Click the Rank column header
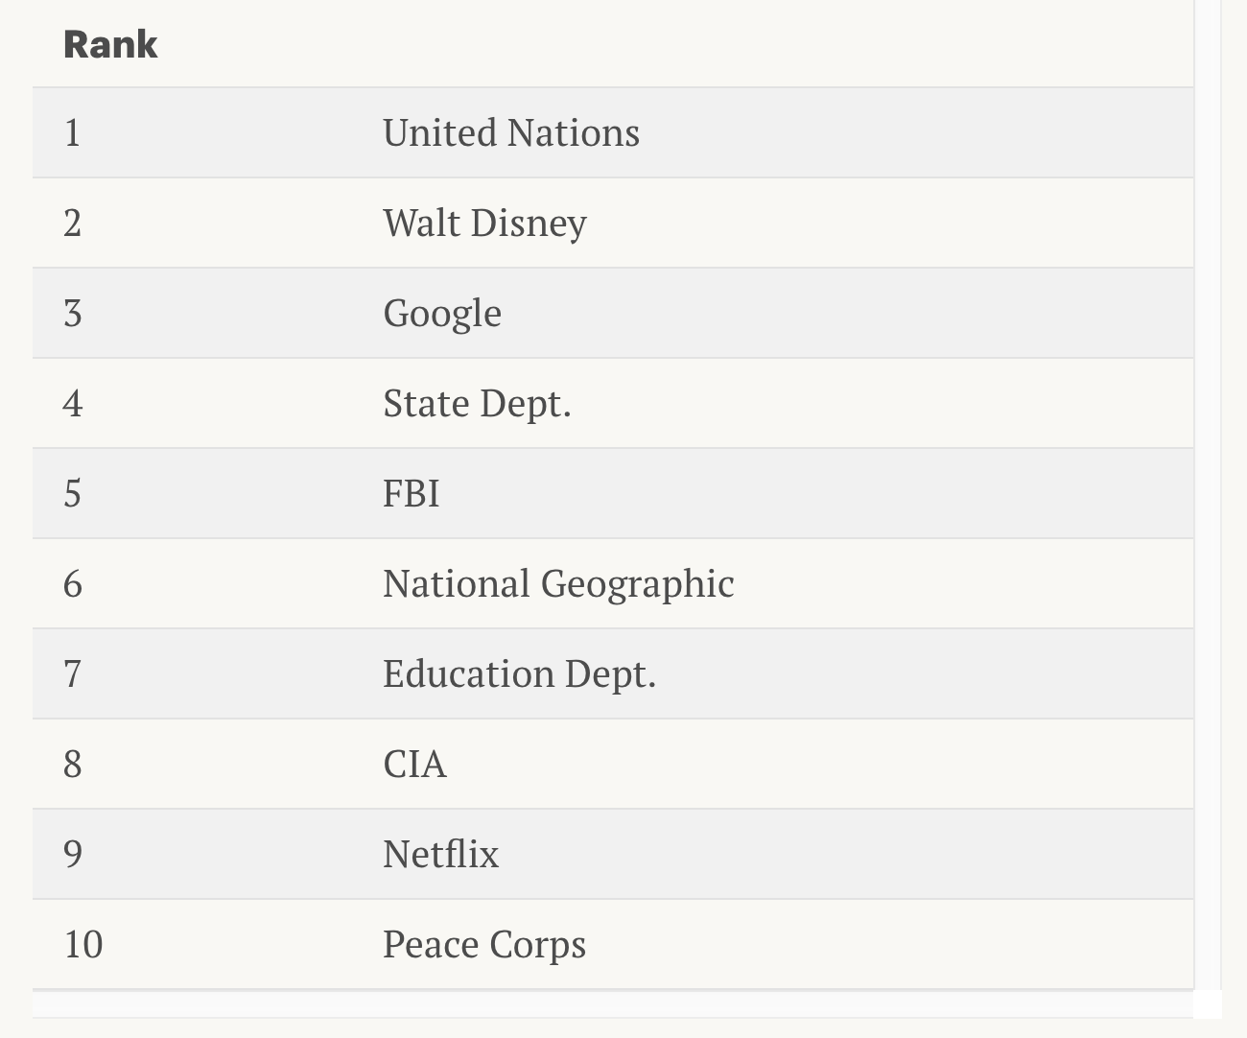This screenshot has width=1247, height=1038. click(110, 45)
